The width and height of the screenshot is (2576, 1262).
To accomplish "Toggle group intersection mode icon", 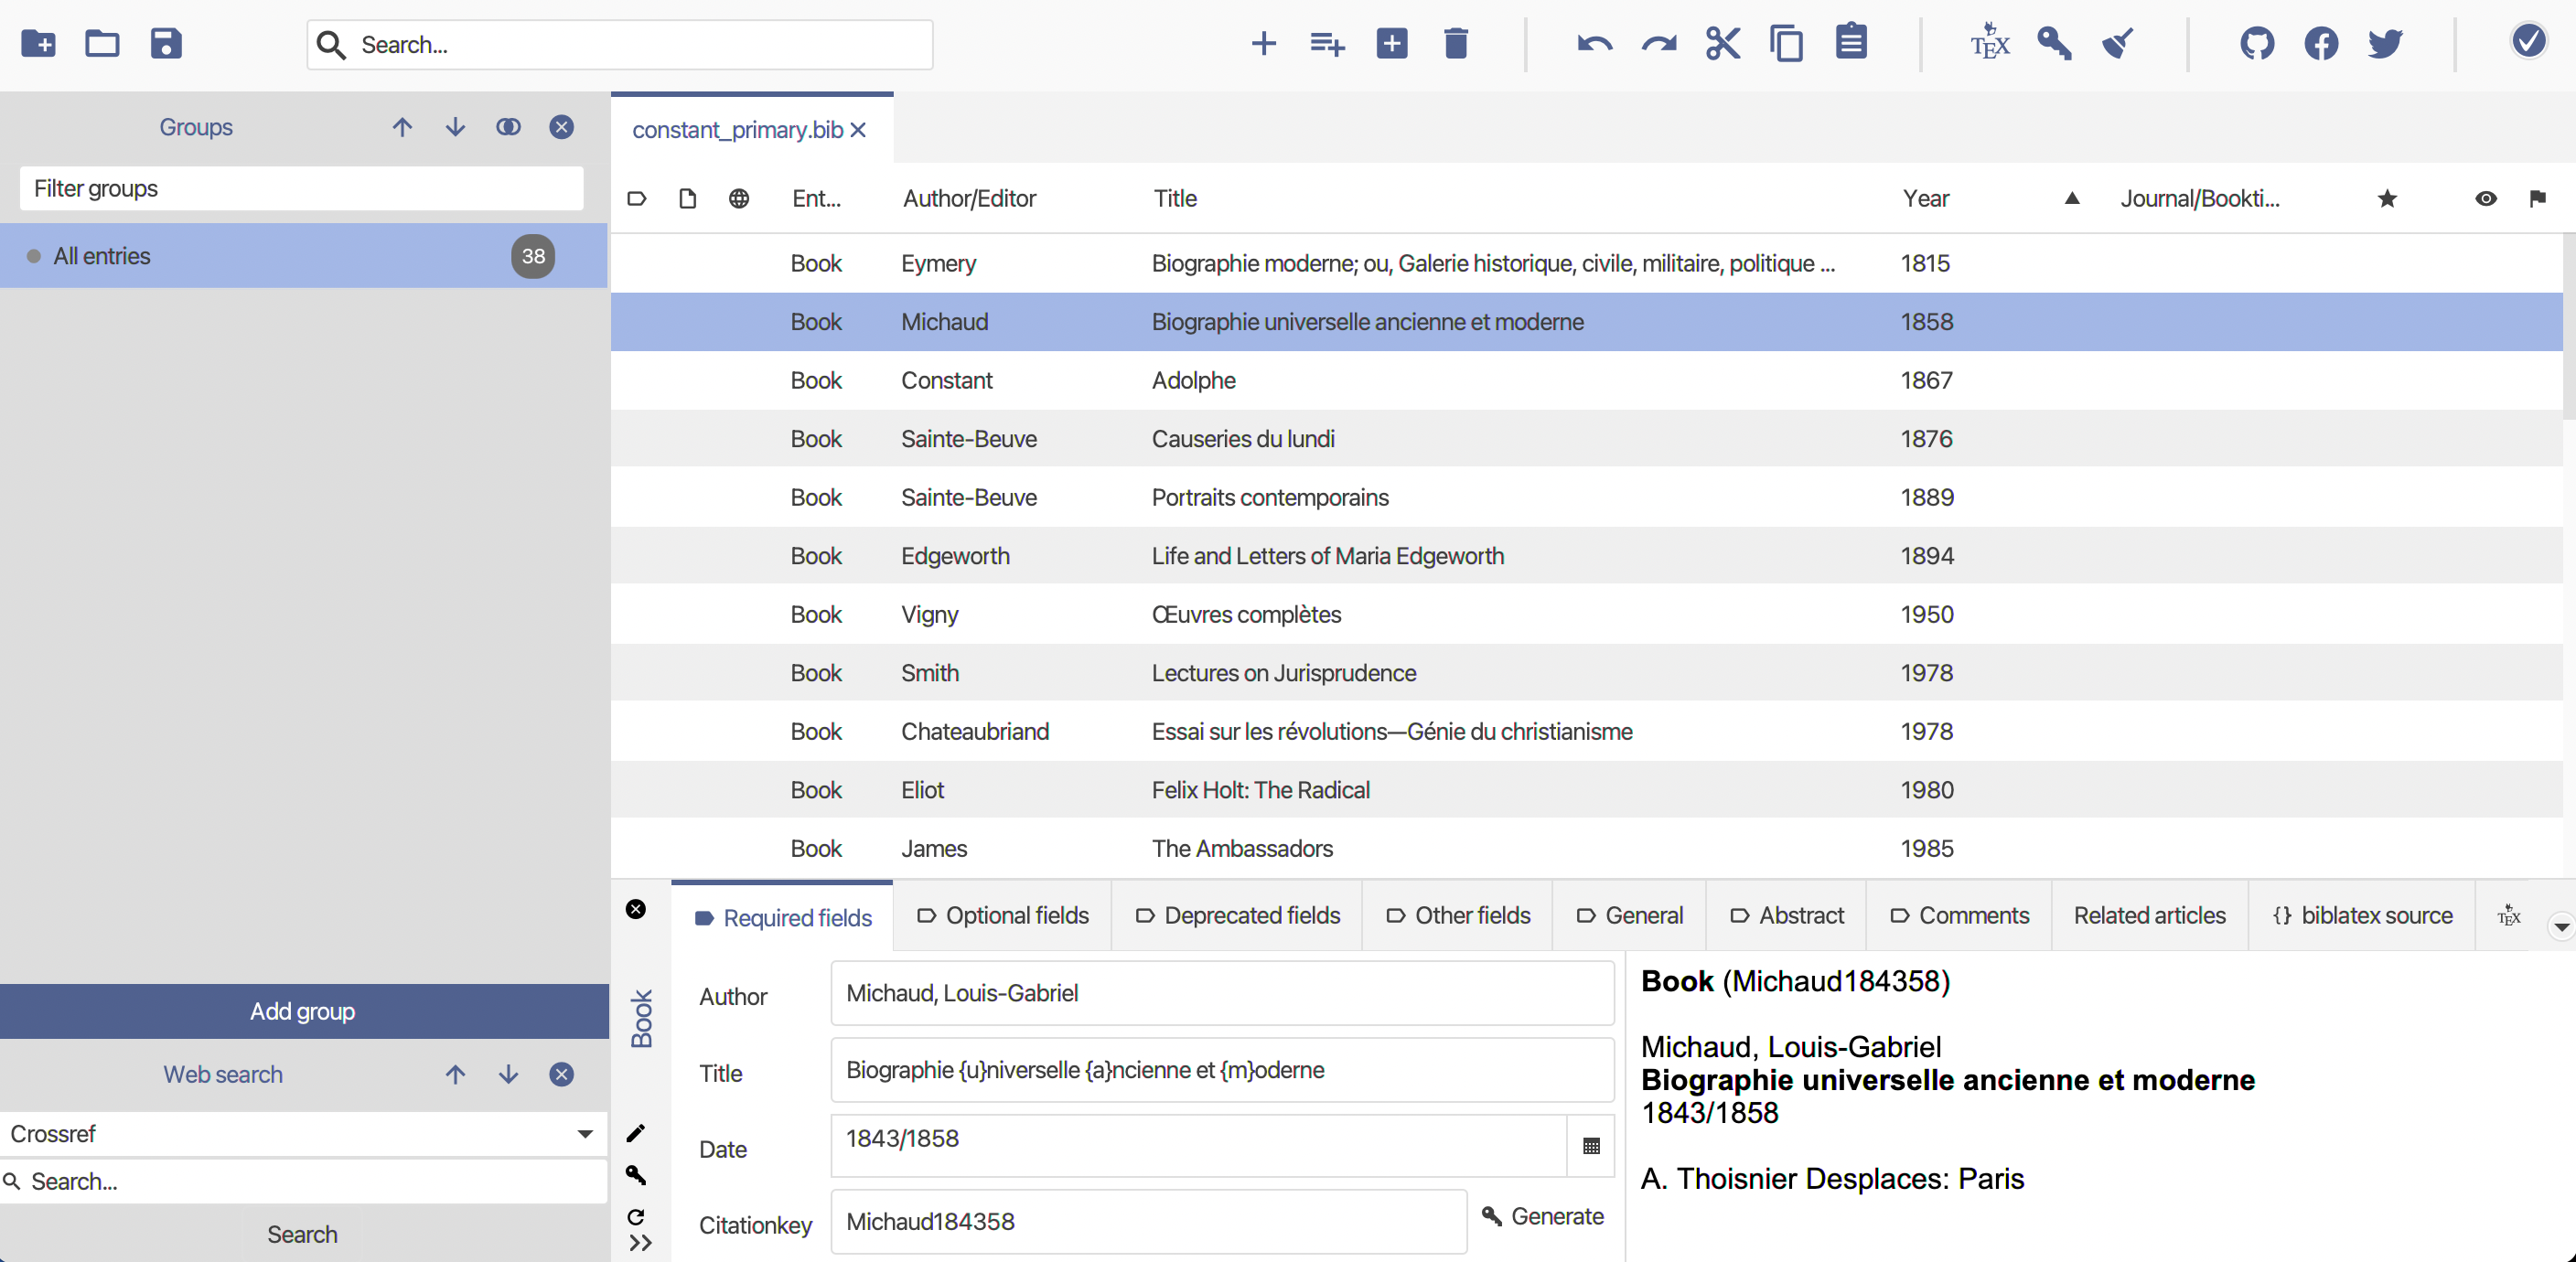I will coord(508,127).
